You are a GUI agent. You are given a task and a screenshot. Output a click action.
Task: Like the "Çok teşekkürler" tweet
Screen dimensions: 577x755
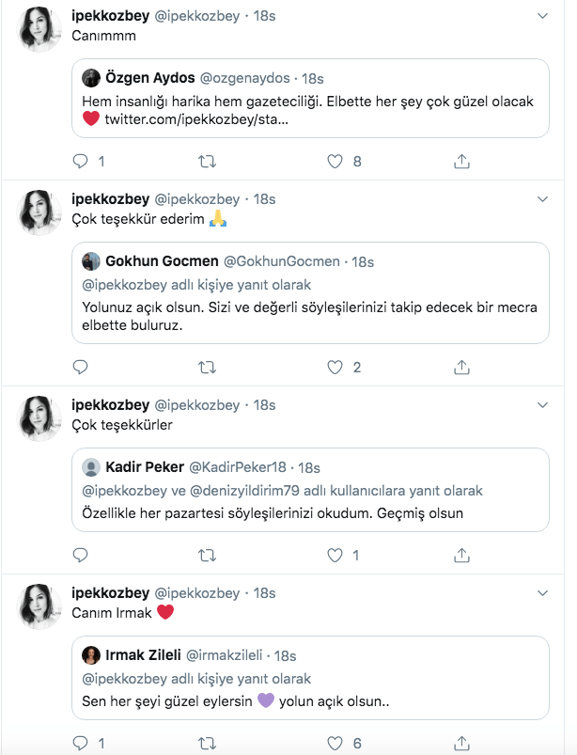(x=334, y=555)
